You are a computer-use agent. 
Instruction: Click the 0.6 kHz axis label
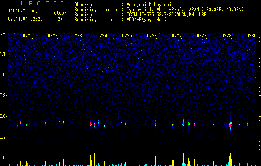point(3,158)
